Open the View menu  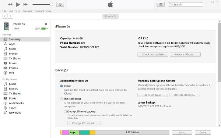18,11
